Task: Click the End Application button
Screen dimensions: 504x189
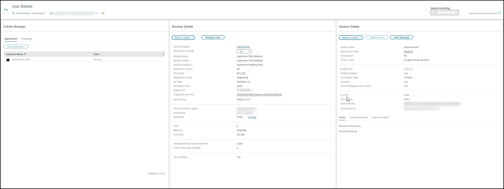Action: [x=16, y=47]
